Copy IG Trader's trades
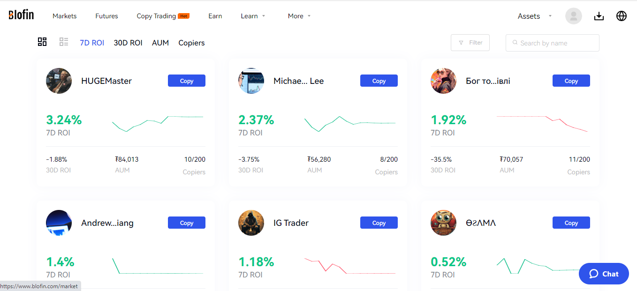 [379, 223]
